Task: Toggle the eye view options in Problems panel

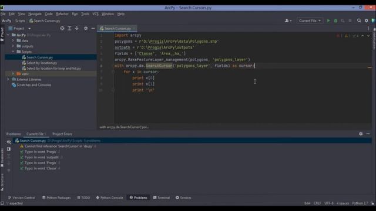Action: click(9, 142)
